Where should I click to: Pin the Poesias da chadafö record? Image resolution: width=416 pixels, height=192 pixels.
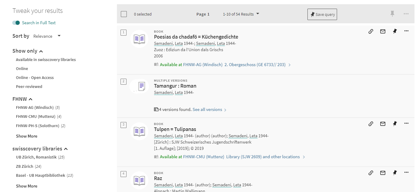(x=395, y=31)
